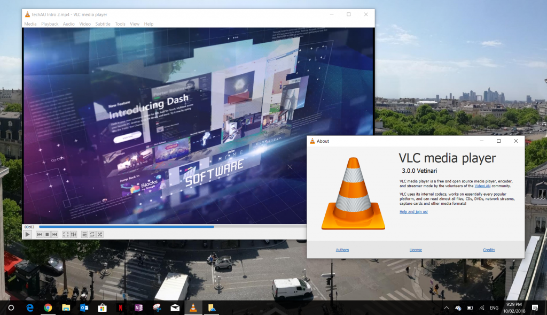Expand hidden system tray icons
This screenshot has width=547, height=315.
pyautogui.click(x=446, y=308)
